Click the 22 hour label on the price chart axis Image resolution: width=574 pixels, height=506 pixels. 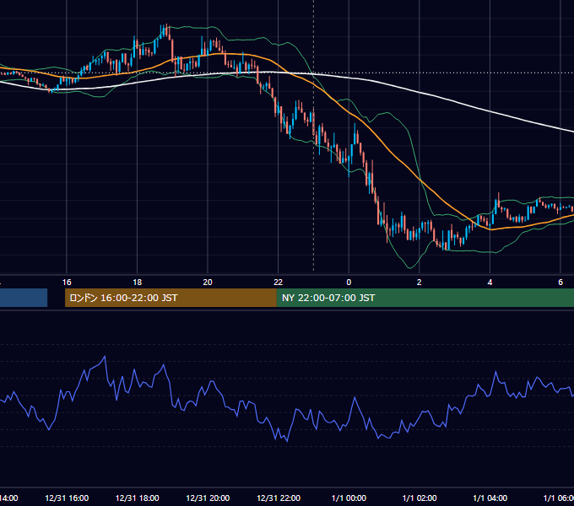(x=279, y=283)
